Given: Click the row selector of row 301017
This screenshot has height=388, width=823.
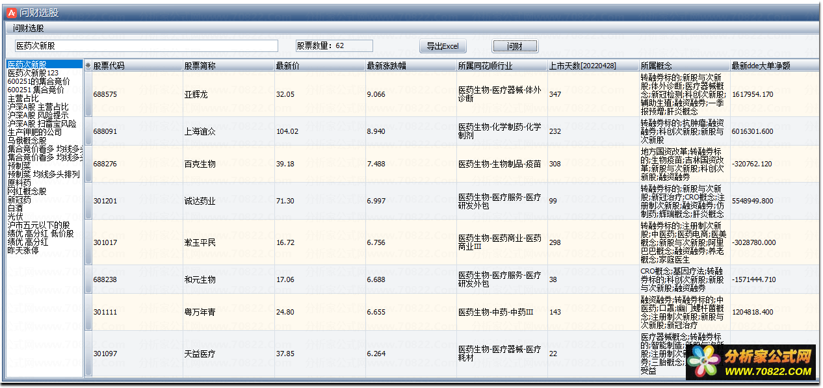Looking at the screenshot, I should [x=88, y=242].
